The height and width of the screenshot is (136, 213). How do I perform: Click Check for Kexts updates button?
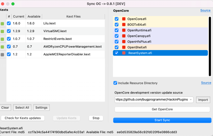(23, 118)
